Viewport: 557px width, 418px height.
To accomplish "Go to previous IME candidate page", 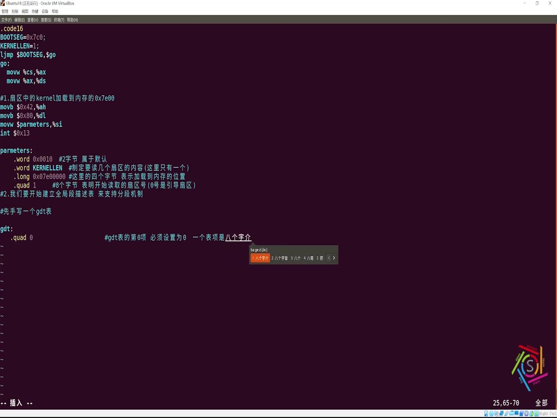I will (329, 258).
